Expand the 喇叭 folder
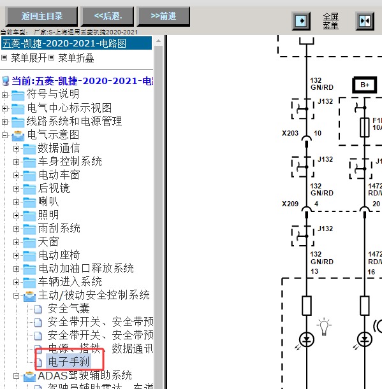This screenshot has height=389, width=382. [16, 202]
